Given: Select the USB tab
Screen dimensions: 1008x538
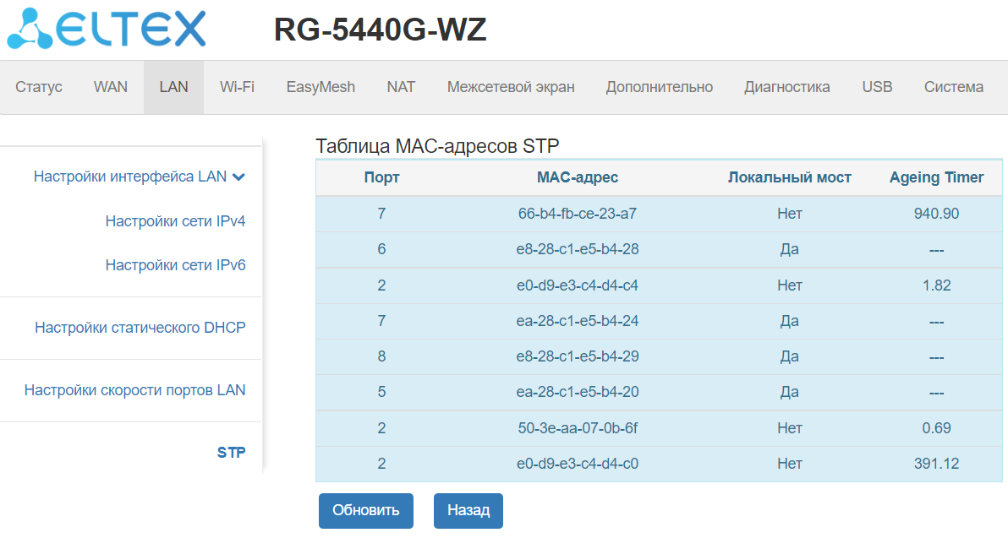Looking at the screenshot, I should (x=878, y=87).
